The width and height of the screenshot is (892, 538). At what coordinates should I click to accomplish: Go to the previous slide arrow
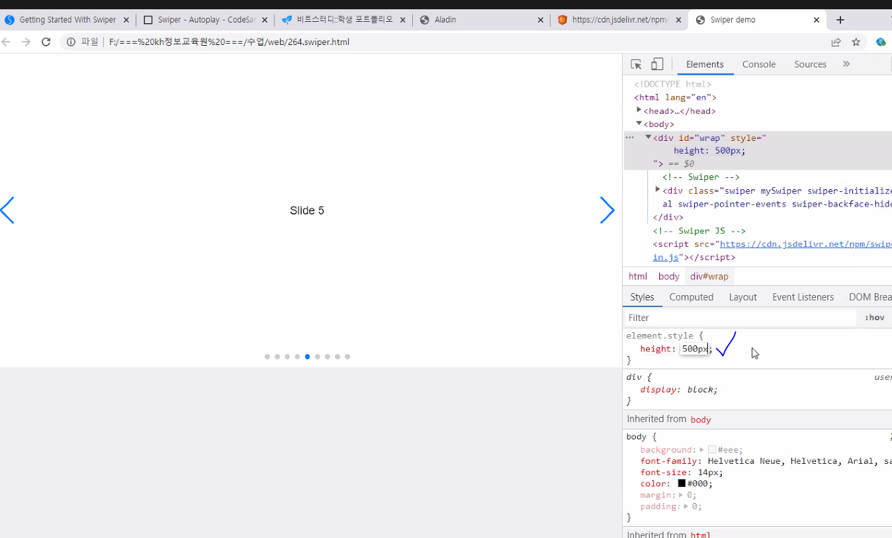pyautogui.click(x=7, y=210)
